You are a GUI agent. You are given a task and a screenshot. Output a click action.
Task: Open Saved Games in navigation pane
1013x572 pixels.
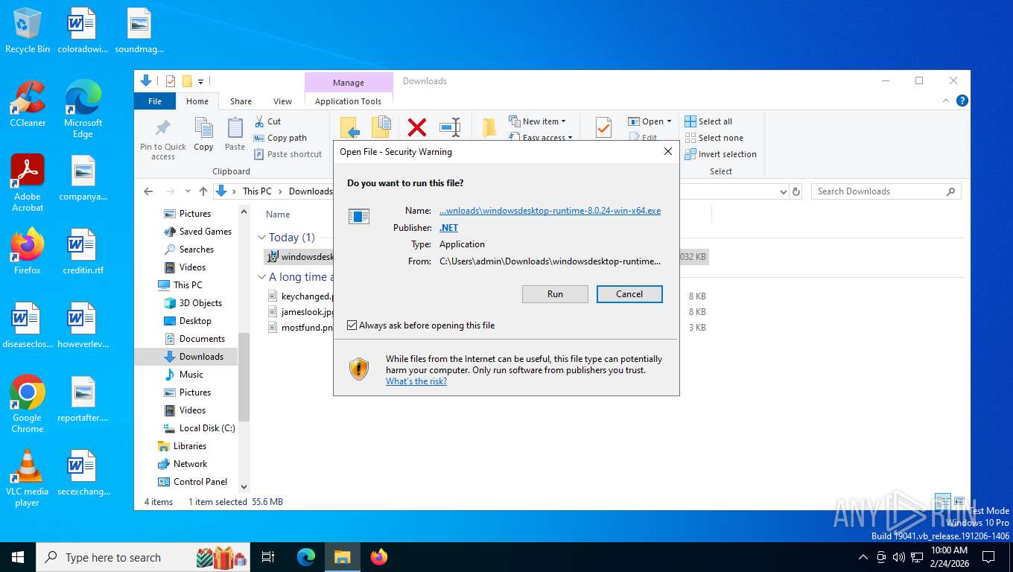[197, 232]
